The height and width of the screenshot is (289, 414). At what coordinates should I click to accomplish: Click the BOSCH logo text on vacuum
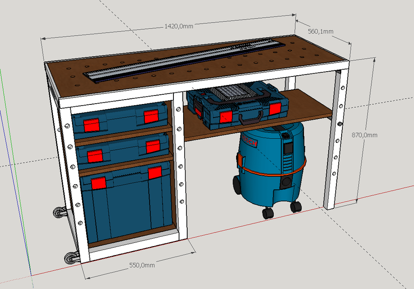pyautogui.click(x=249, y=141)
